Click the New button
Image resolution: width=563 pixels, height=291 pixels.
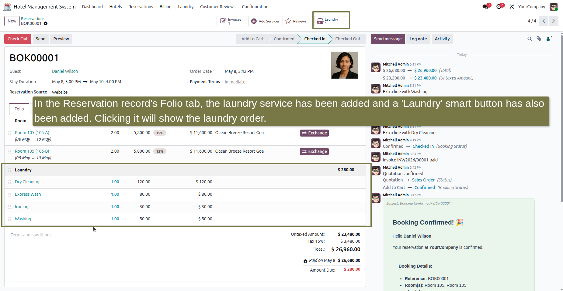pos(12,21)
